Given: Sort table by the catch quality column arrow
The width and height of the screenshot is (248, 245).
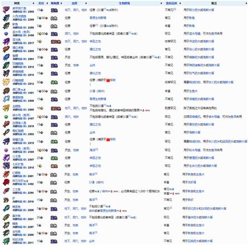Looking at the screenshot, I should tap(180, 3).
